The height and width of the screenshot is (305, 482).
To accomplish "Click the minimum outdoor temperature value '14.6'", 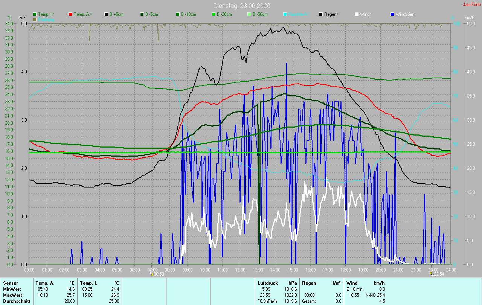I will 71,289.
